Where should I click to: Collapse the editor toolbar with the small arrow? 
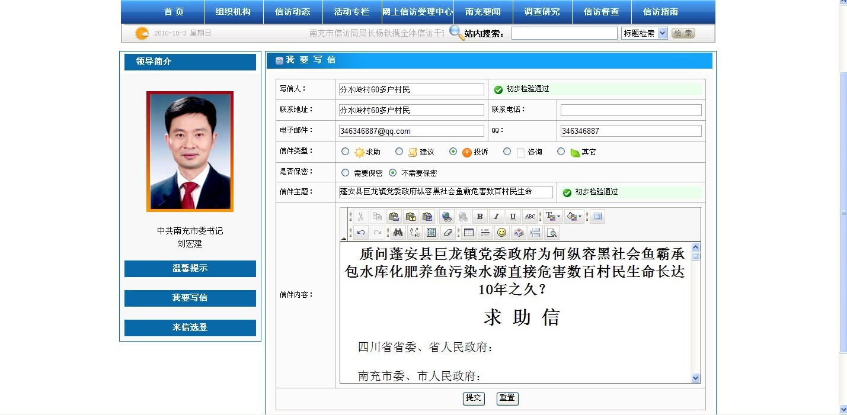(x=344, y=238)
